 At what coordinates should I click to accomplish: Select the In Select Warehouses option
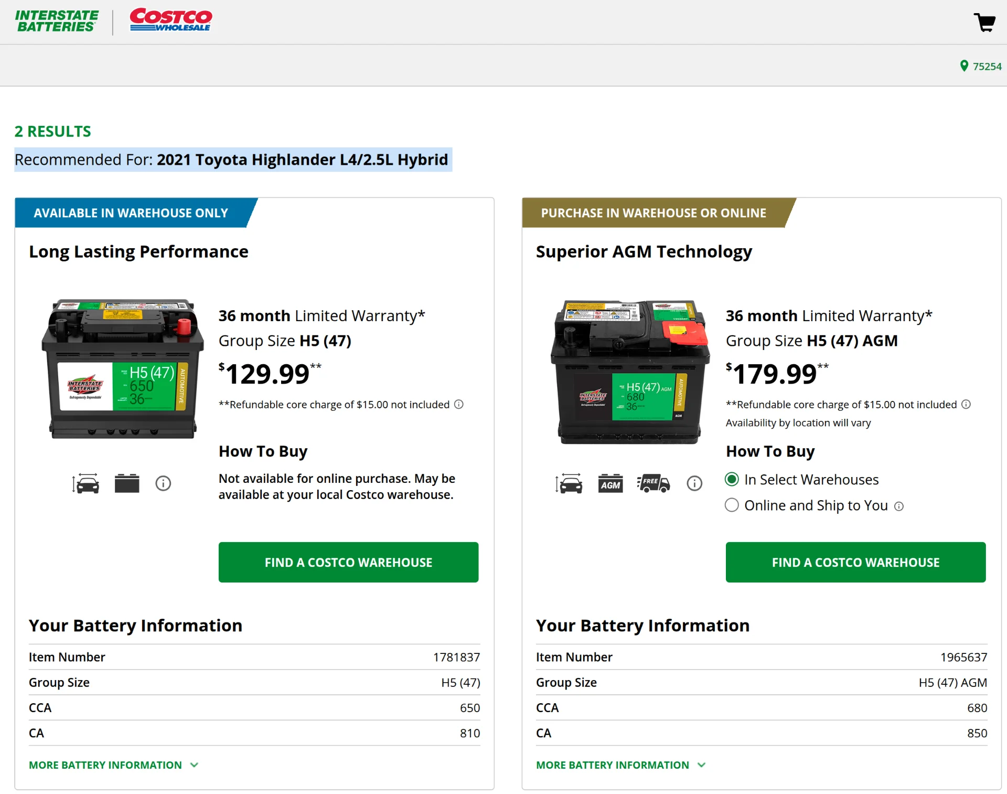[x=732, y=479]
